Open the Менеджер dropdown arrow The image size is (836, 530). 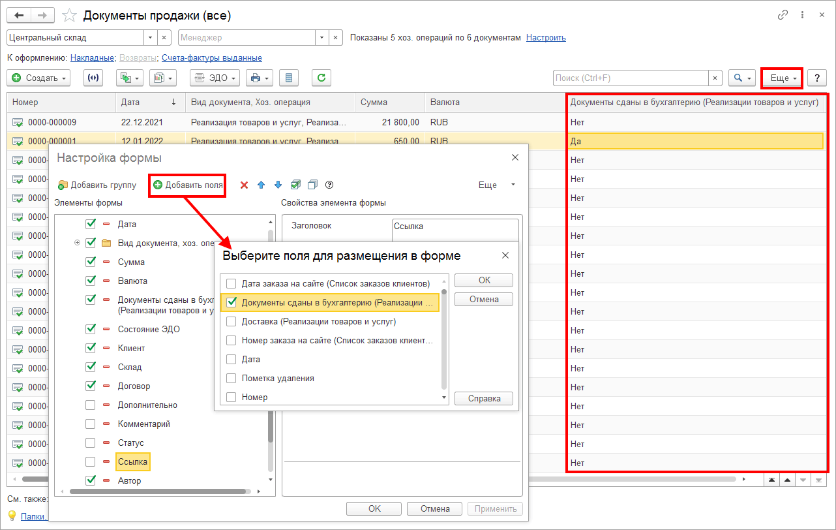(x=323, y=38)
